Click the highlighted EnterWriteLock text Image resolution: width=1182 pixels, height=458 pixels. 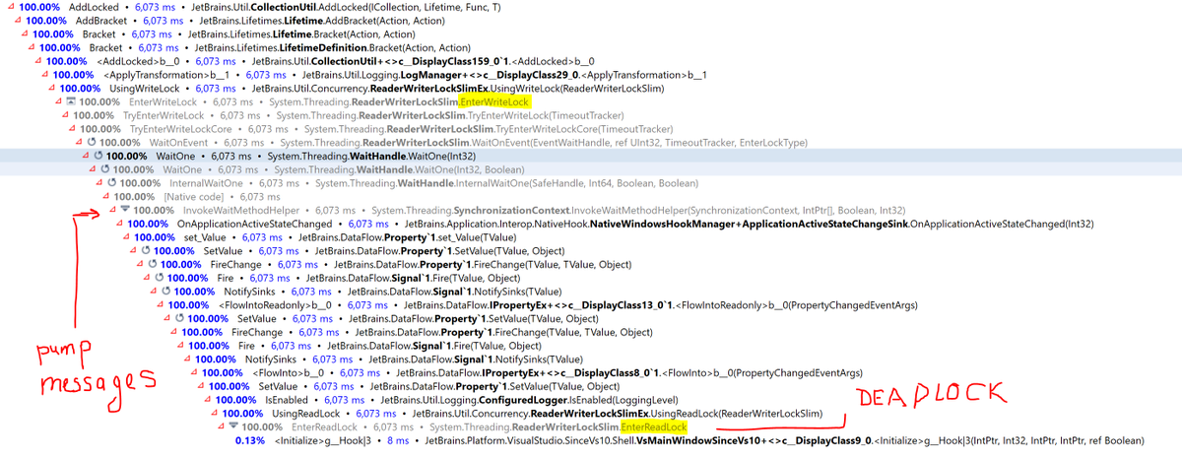tap(494, 101)
